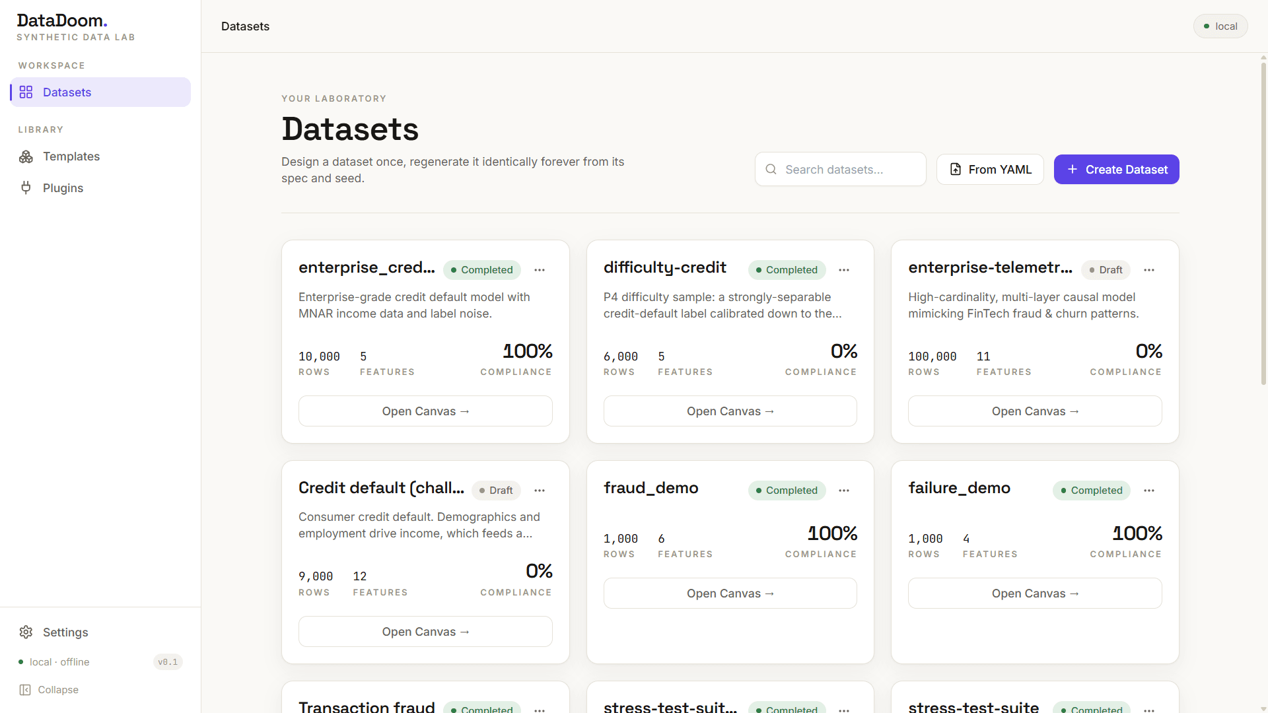The height and width of the screenshot is (713, 1268).
Task: Click Datasets breadcrumb in top bar
Action: [x=245, y=26]
